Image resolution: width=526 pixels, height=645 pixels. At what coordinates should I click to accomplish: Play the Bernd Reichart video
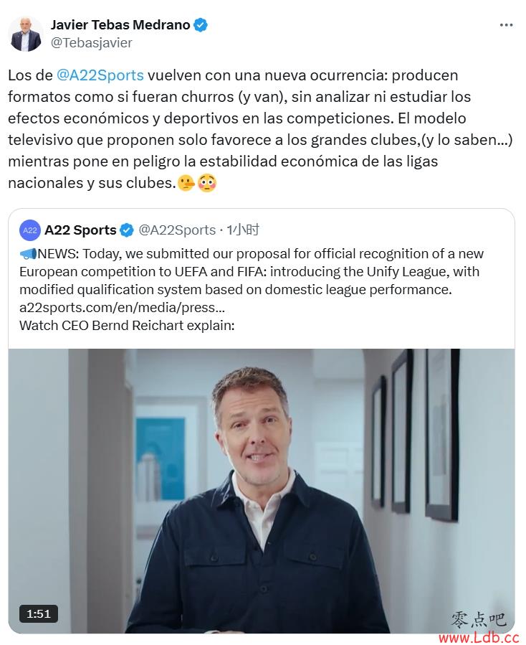pos(262,491)
